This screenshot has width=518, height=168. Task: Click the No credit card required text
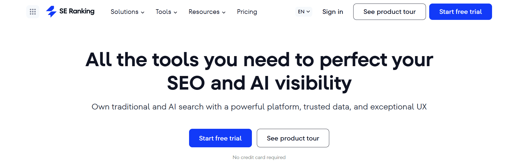[x=258, y=157]
